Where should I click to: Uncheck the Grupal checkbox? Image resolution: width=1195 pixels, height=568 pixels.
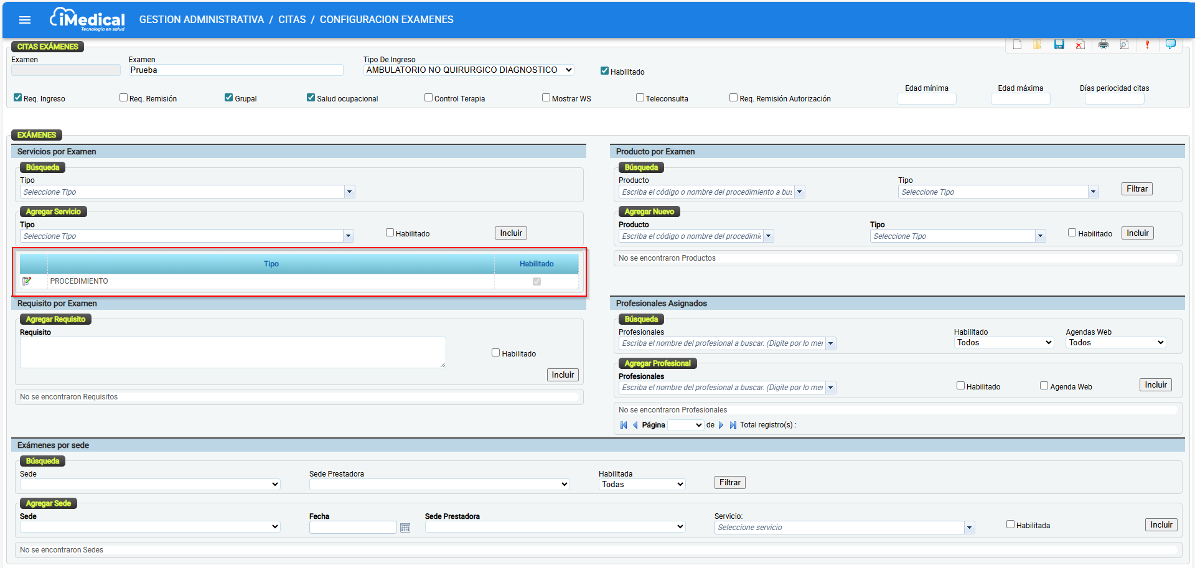(229, 98)
